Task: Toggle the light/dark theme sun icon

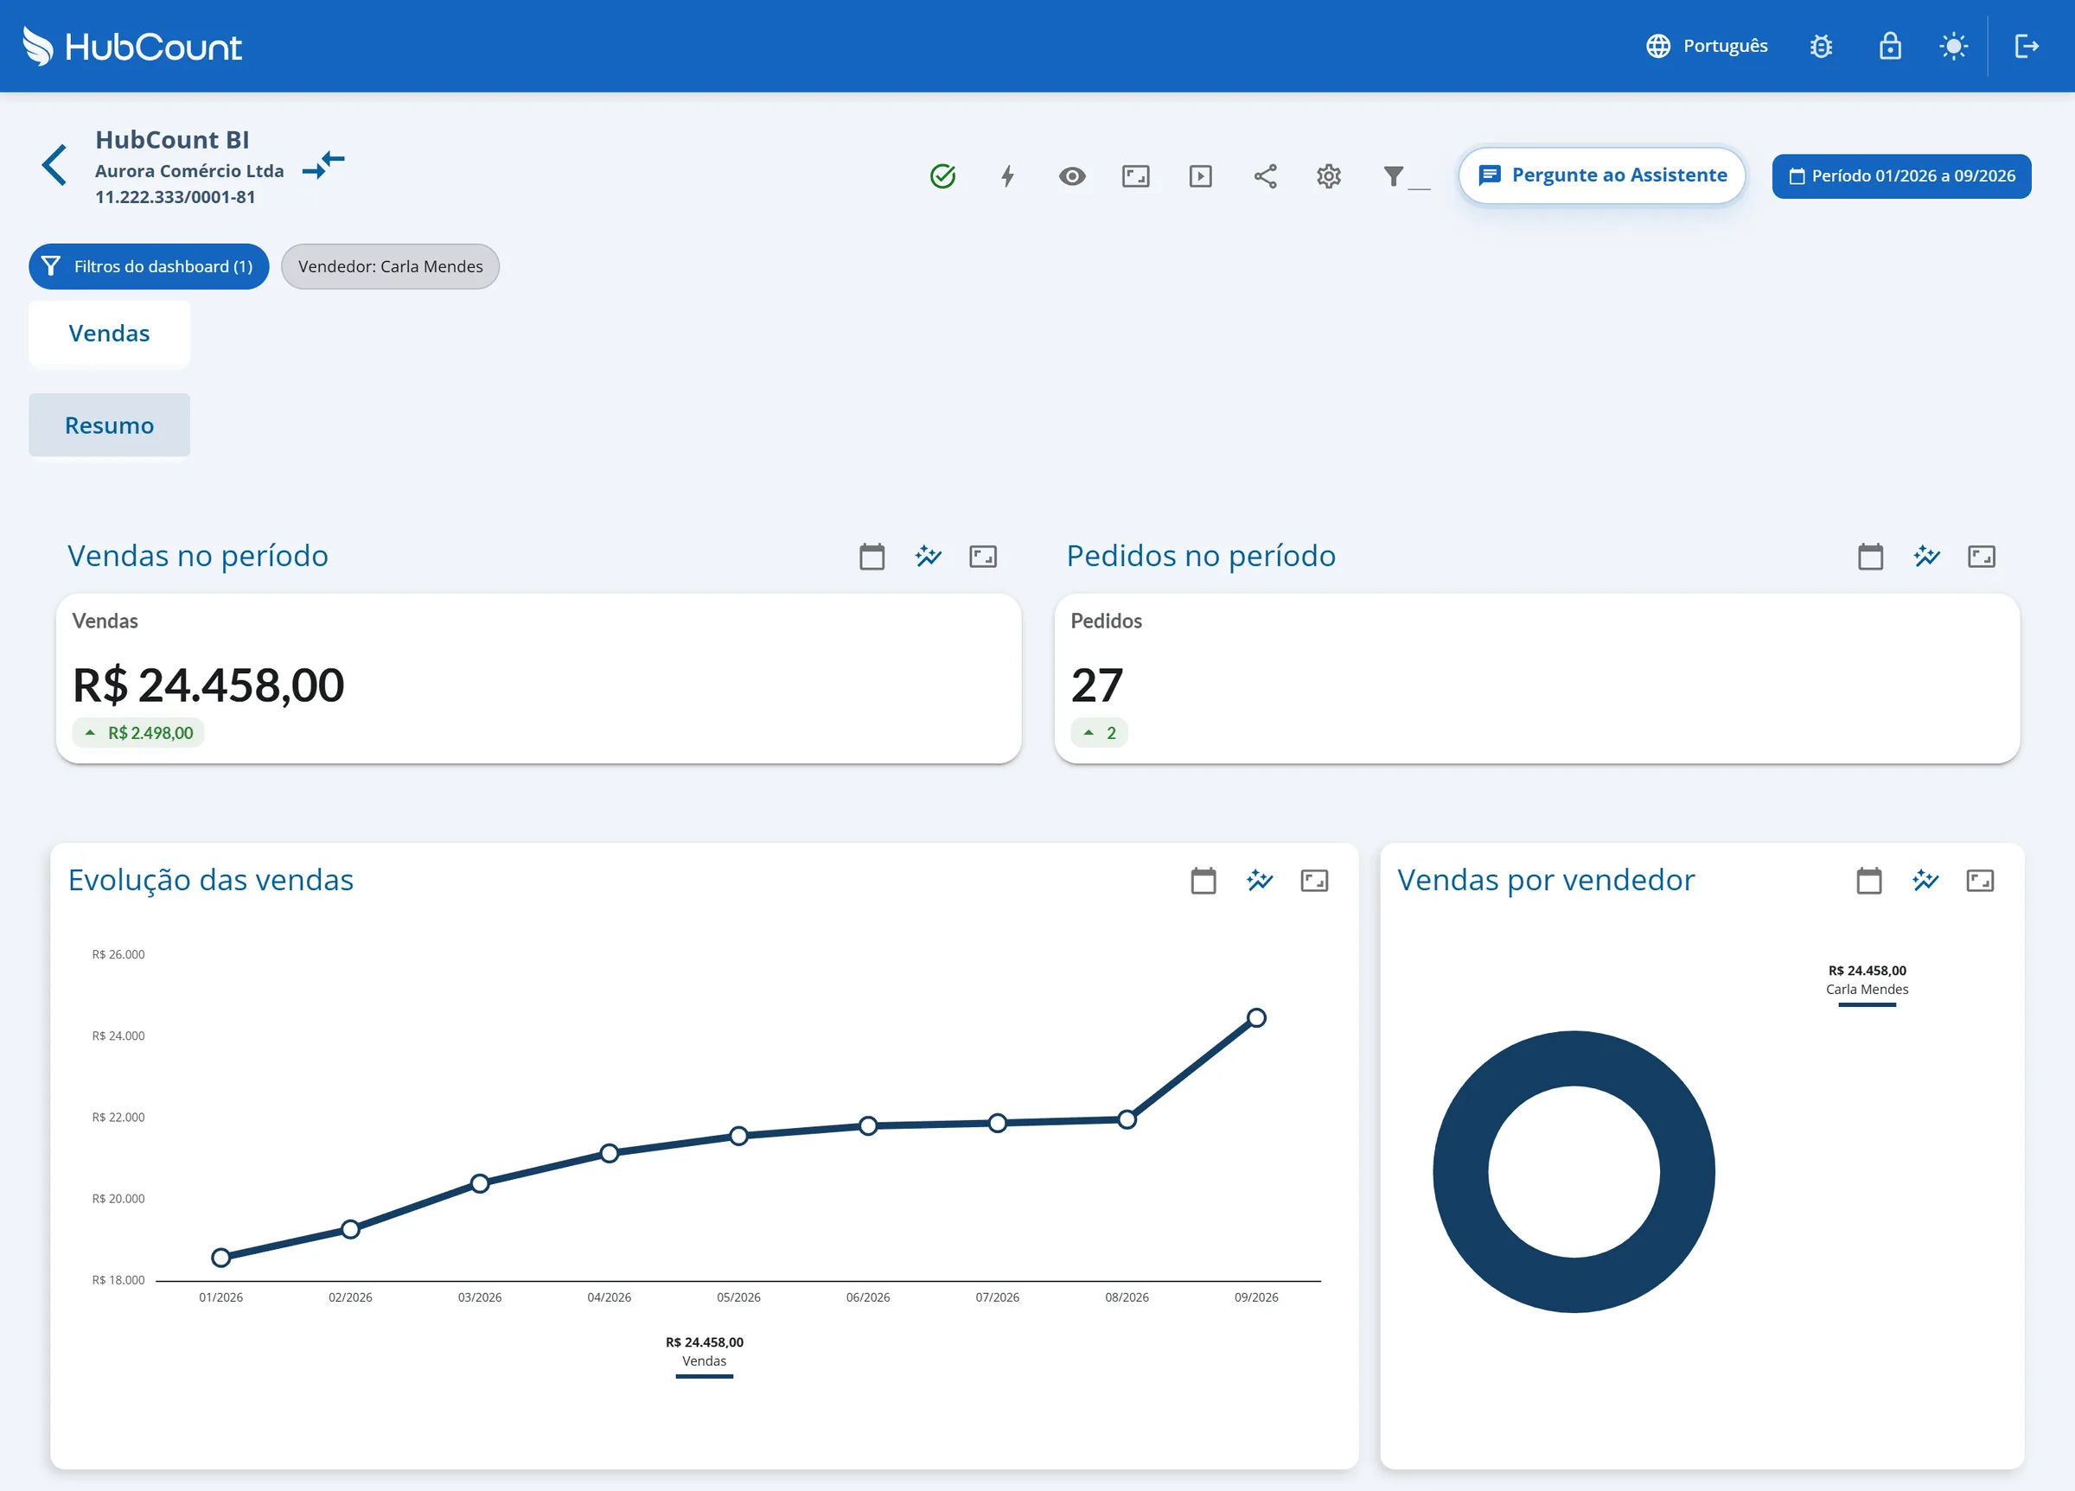Action: point(1953,46)
